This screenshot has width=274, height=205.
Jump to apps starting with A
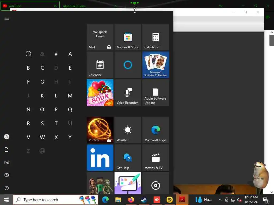70,54
